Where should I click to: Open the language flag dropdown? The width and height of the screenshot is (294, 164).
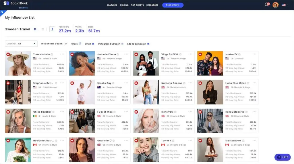click(285, 5)
